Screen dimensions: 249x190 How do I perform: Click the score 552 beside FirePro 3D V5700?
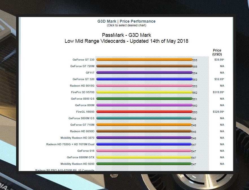(195, 93)
